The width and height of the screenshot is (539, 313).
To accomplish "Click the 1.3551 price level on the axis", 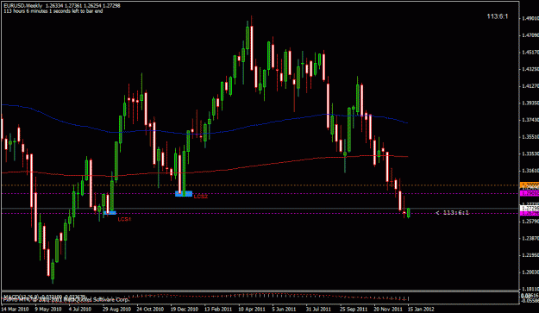I will coord(530,137).
